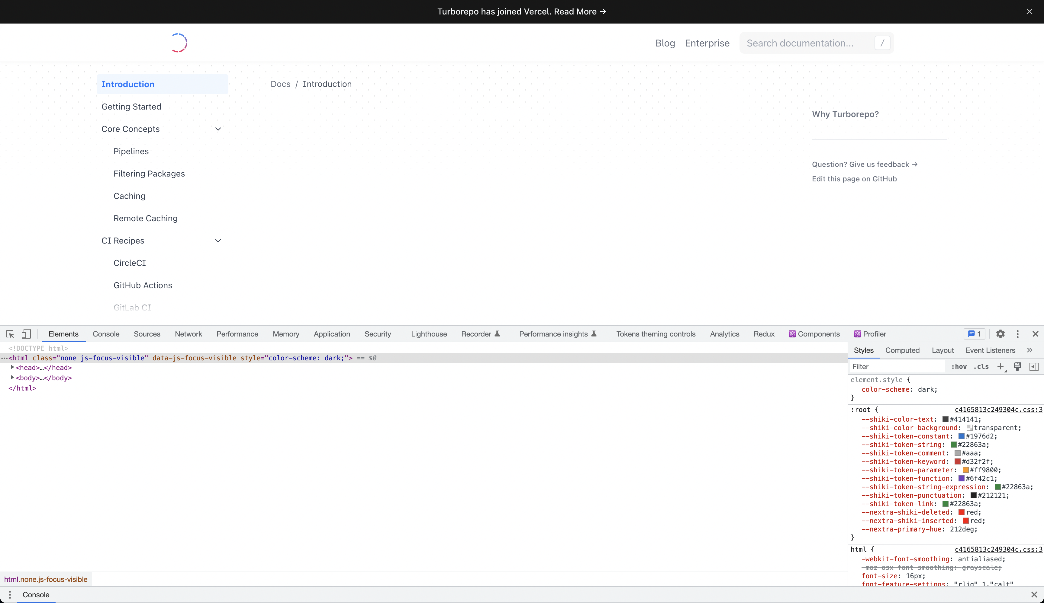The height and width of the screenshot is (603, 1044).
Task: Open the Getting Started docs page
Action: [131, 107]
